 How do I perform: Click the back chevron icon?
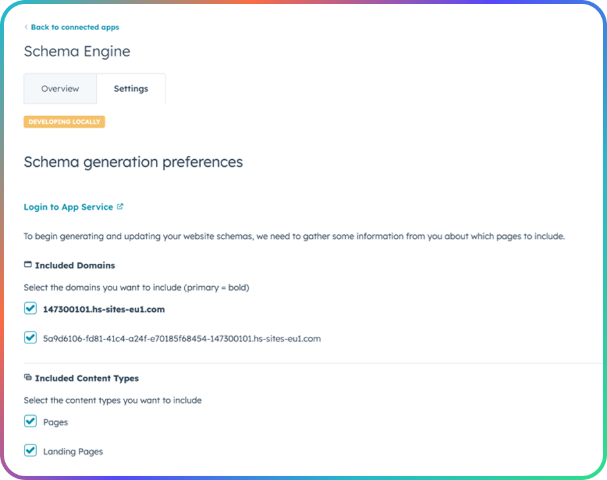(x=26, y=28)
